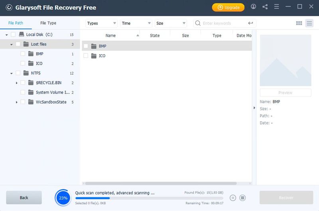
Task: Switch to the File Path tab
Action: point(16,23)
